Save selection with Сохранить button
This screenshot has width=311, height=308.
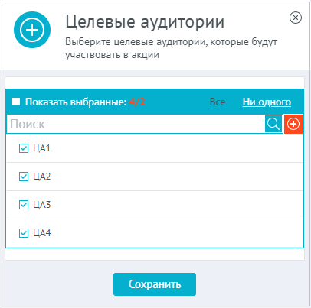pos(155,284)
